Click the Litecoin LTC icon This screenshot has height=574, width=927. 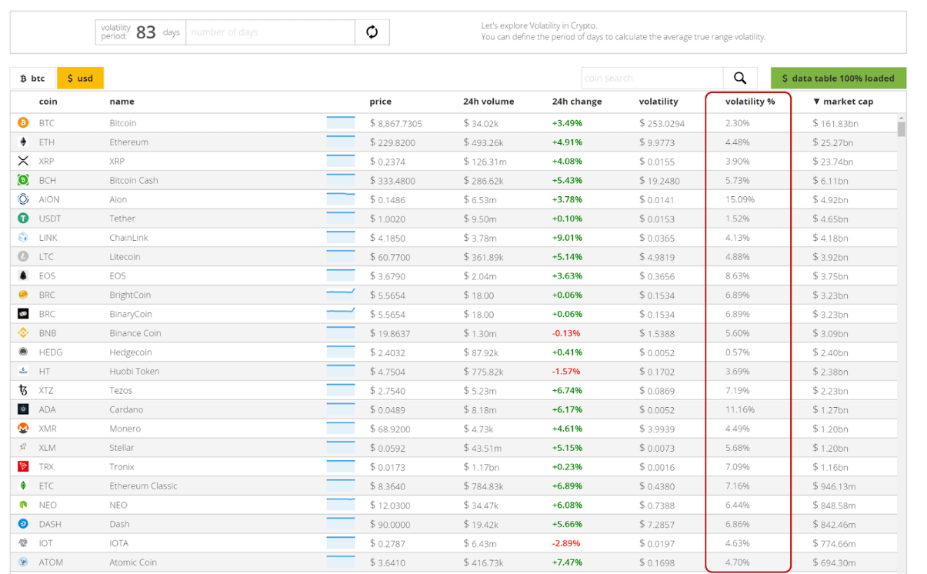click(x=23, y=257)
